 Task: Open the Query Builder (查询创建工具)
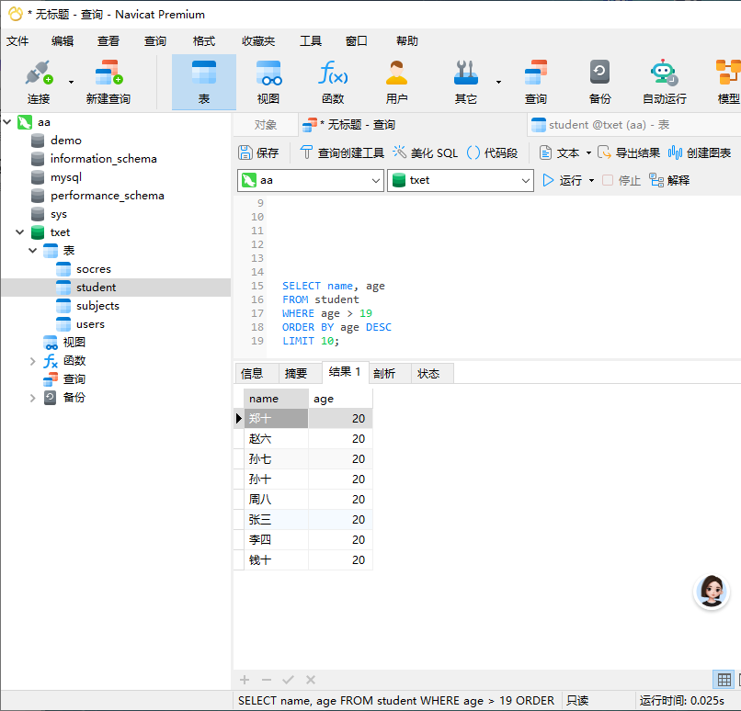[x=342, y=153]
